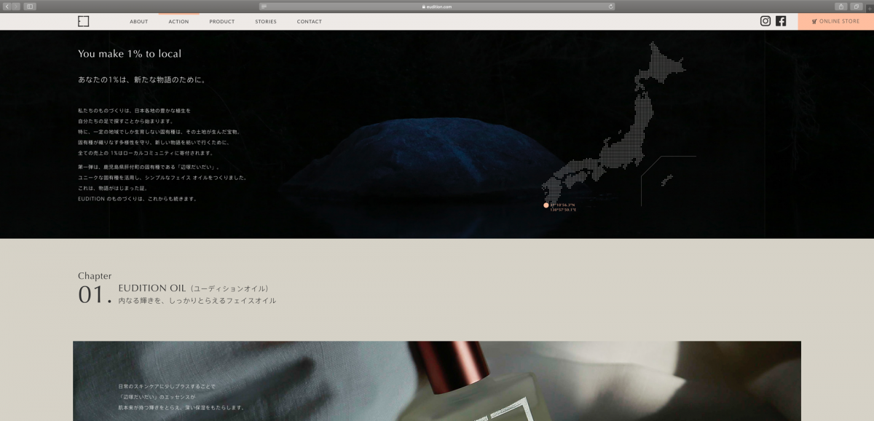Click 'EUDITION のものづくりは、これからも続きます。' line

[137, 199]
